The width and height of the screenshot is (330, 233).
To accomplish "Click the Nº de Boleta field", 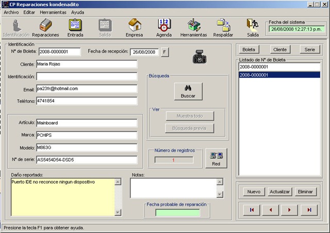I will [x=60, y=51].
